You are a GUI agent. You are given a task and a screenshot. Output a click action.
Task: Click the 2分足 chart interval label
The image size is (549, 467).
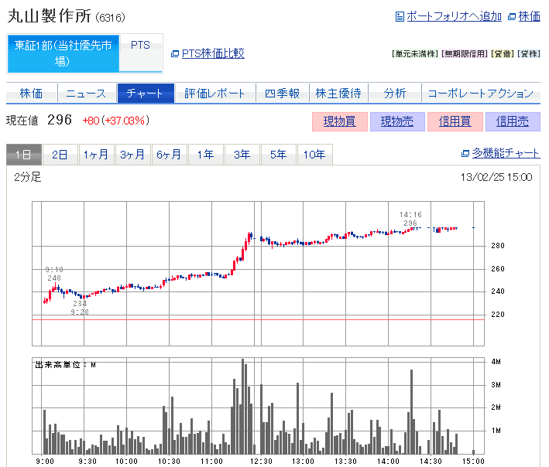tap(28, 177)
